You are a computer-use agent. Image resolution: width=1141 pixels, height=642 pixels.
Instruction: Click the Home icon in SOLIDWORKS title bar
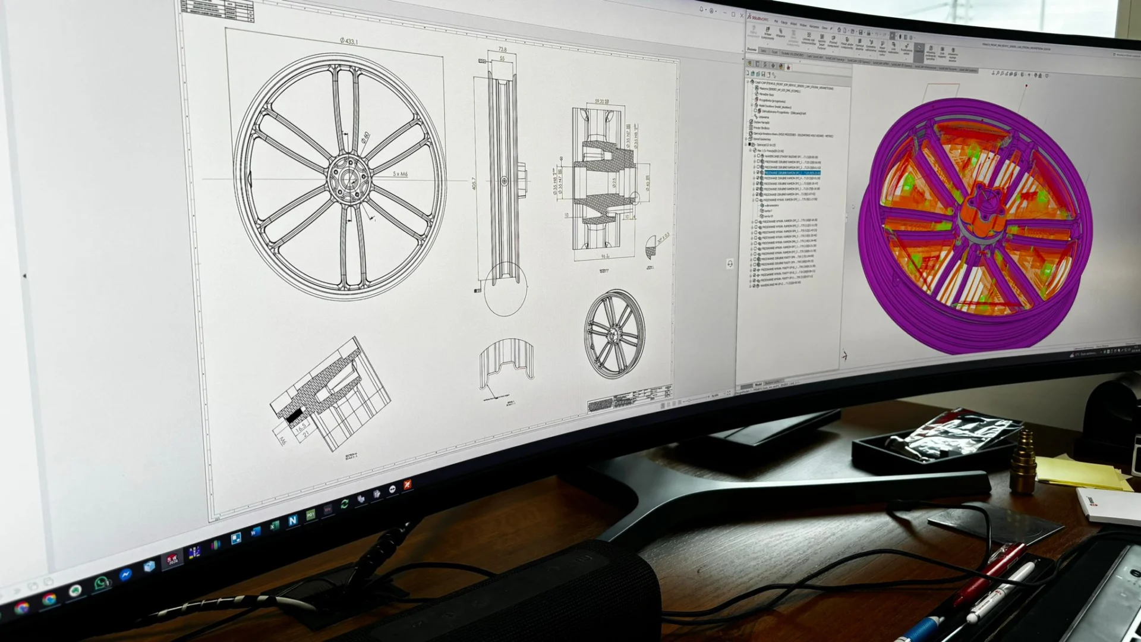tap(839, 30)
